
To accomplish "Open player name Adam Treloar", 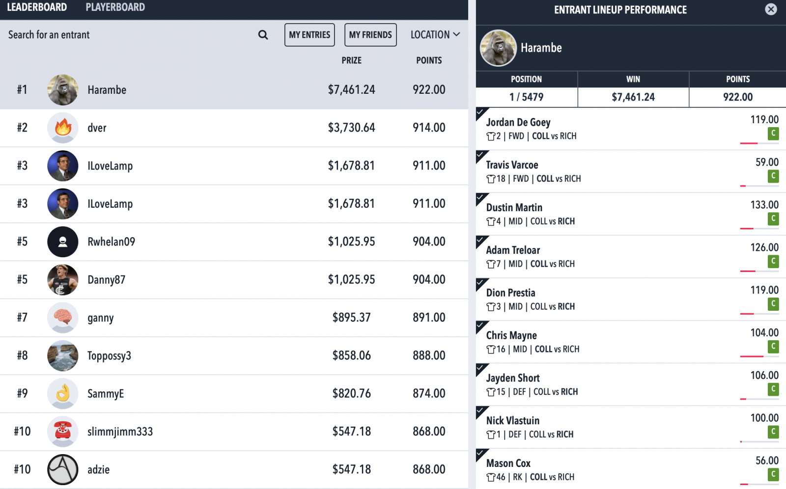I will [513, 250].
